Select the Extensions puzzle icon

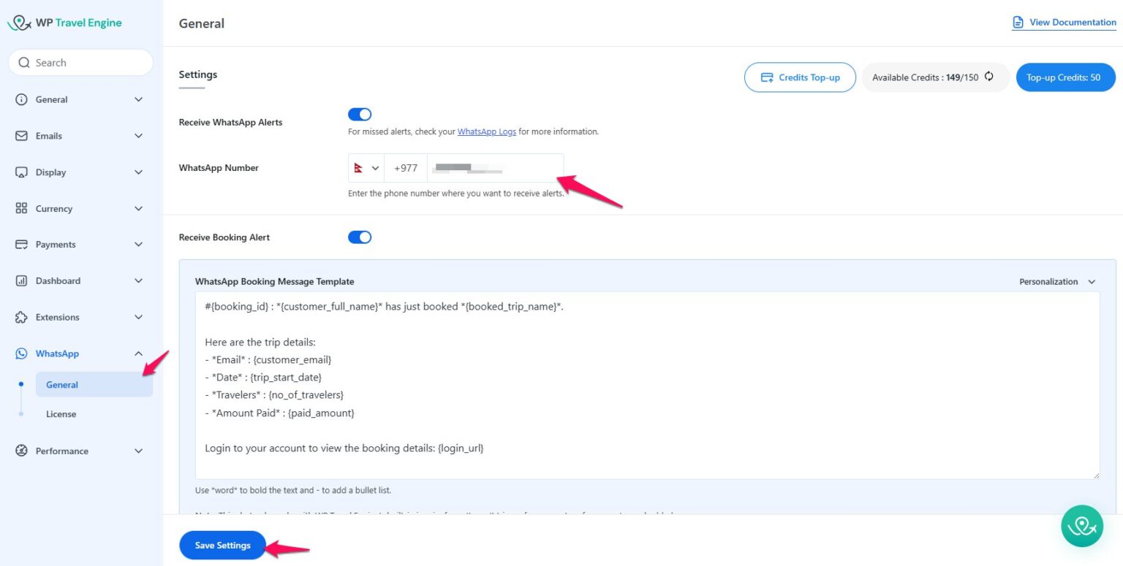pyautogui.click(x=21, y=317)
